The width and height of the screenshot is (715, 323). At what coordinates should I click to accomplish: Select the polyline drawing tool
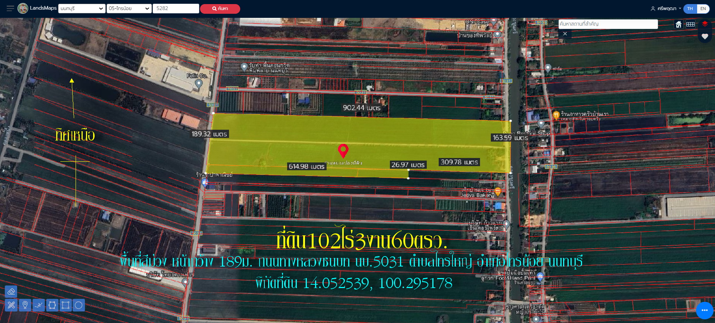pos(39,305)
